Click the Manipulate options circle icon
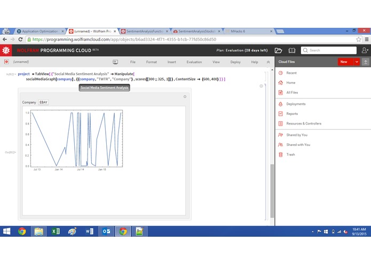Viewport: 371px width, 264px height. [185, 97]
